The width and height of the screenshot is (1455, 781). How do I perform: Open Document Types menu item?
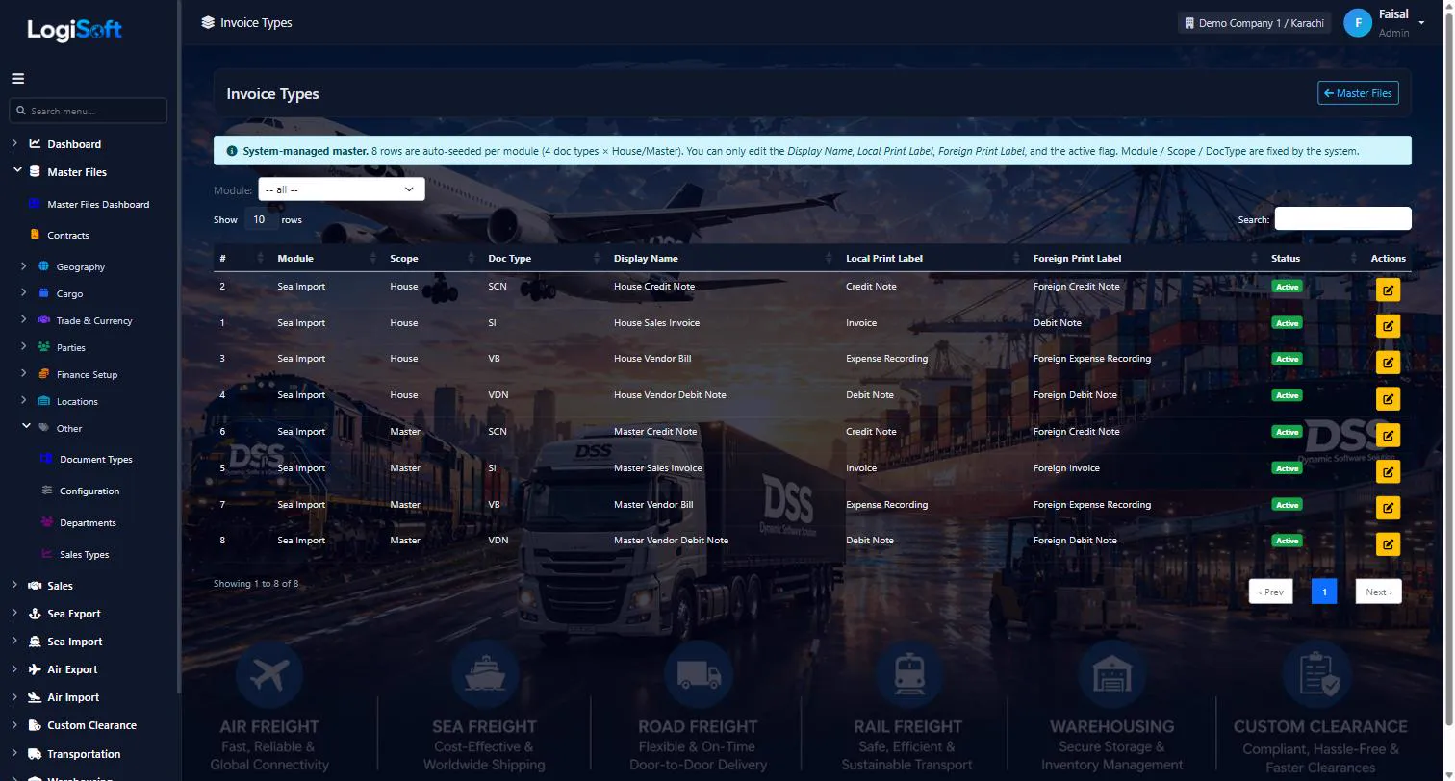[96, 460]
